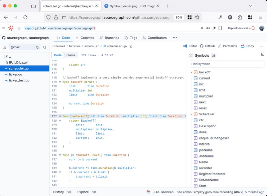Select the Code view toggle

point(57,55)
